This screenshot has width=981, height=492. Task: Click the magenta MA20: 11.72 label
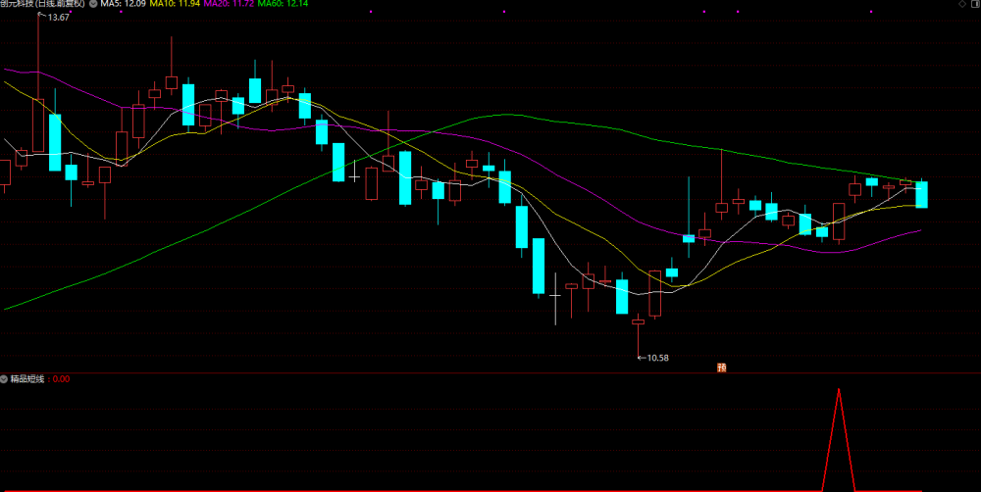229,4
